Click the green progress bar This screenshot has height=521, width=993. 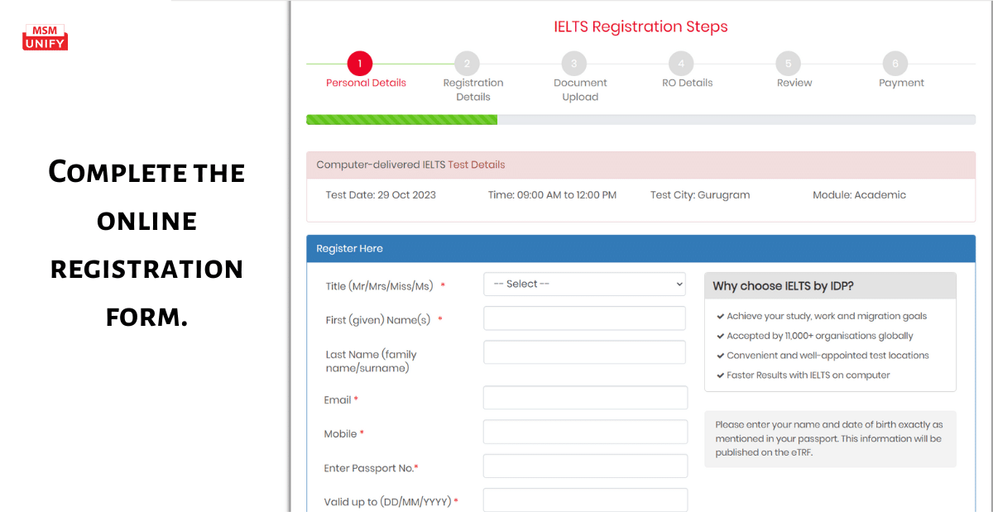pos(402,119)
